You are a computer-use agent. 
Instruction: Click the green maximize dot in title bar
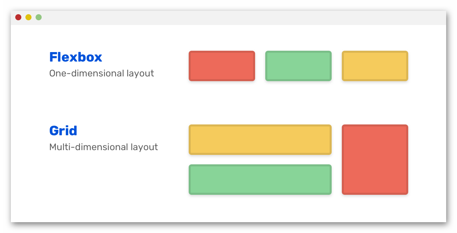point(39,17)
